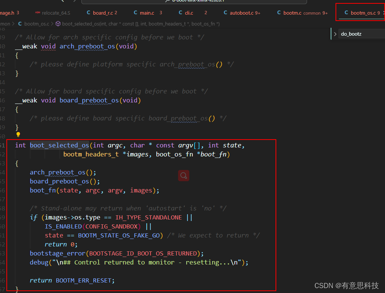Switch to the main.c tab
385x293 pixels.
coord(148,13)
